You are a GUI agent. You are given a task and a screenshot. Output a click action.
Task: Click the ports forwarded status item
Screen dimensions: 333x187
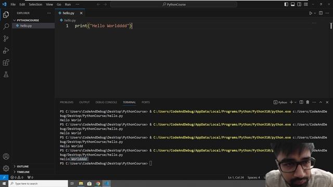pos(30,177)
